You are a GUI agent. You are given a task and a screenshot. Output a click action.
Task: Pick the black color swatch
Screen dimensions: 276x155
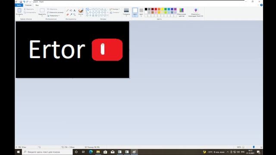pos(146,9)
